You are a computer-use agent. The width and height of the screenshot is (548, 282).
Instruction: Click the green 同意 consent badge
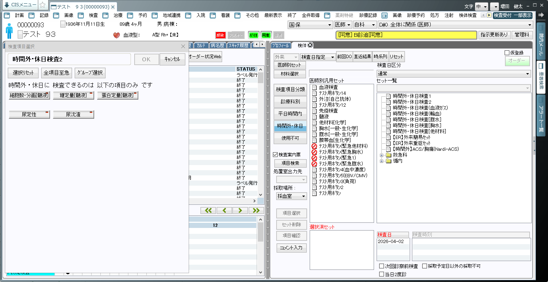[266, 35]
